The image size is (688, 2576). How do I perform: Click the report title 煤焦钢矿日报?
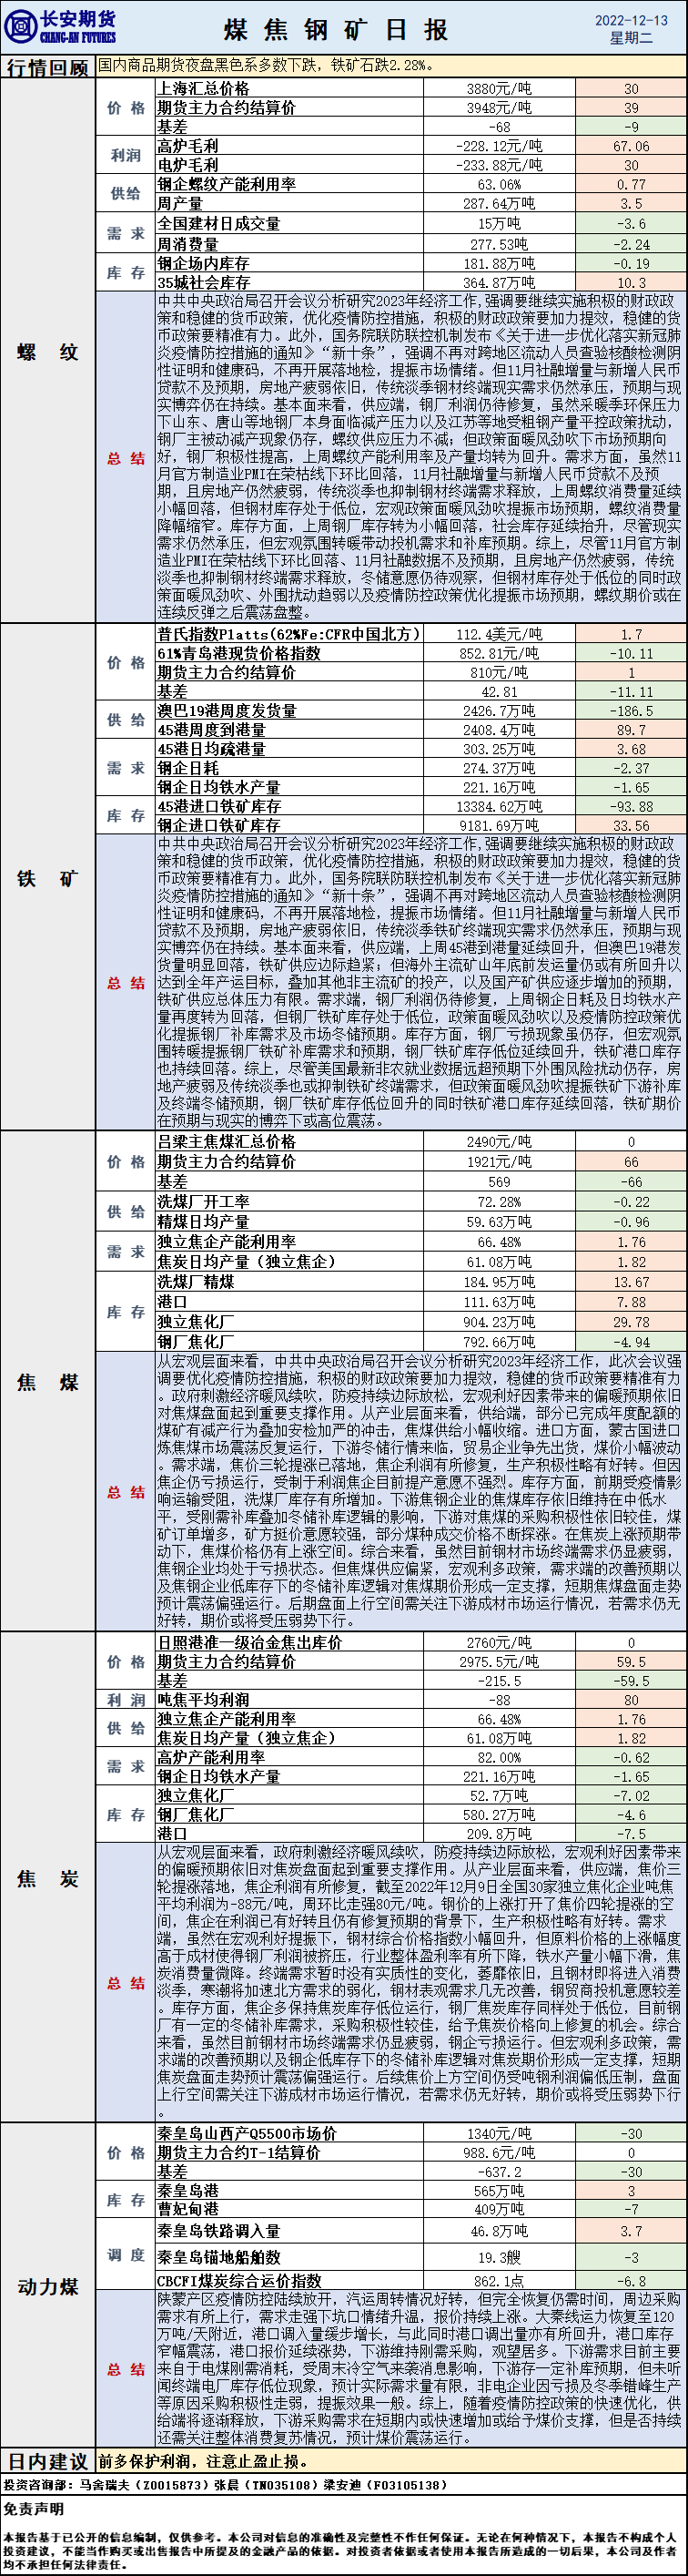pyautogui.click(x=337, y=30)
